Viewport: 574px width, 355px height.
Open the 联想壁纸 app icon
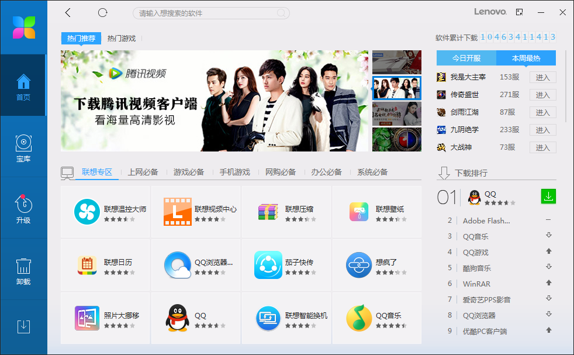[x=358, y=211]
